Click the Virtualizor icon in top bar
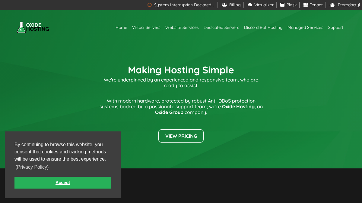The width and height of the screenshot is (362, 203). click(250, 5)
